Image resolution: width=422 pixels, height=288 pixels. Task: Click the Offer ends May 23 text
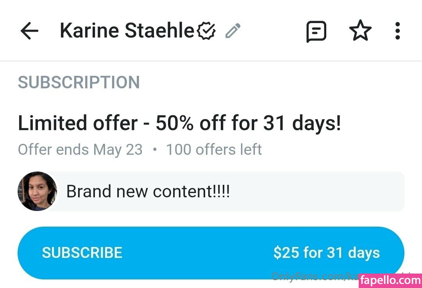tap(80, 150)
